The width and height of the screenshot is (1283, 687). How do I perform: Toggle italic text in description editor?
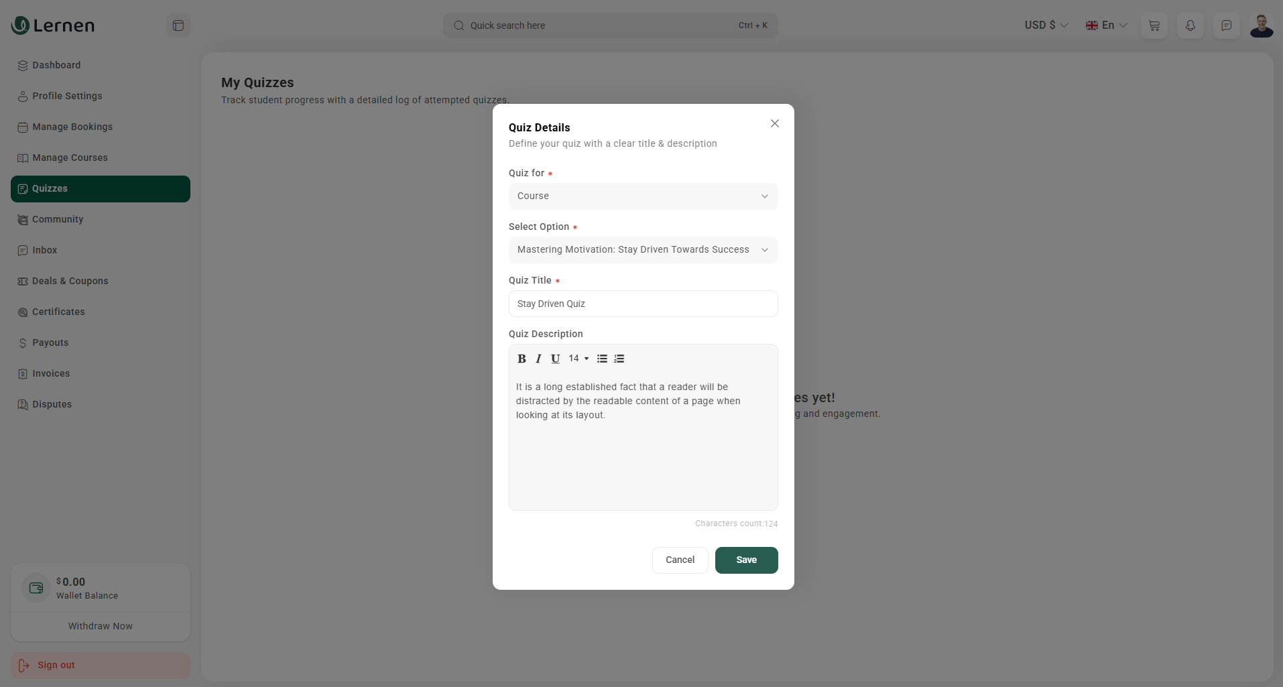pyautogui.click(x=538, y=359)
